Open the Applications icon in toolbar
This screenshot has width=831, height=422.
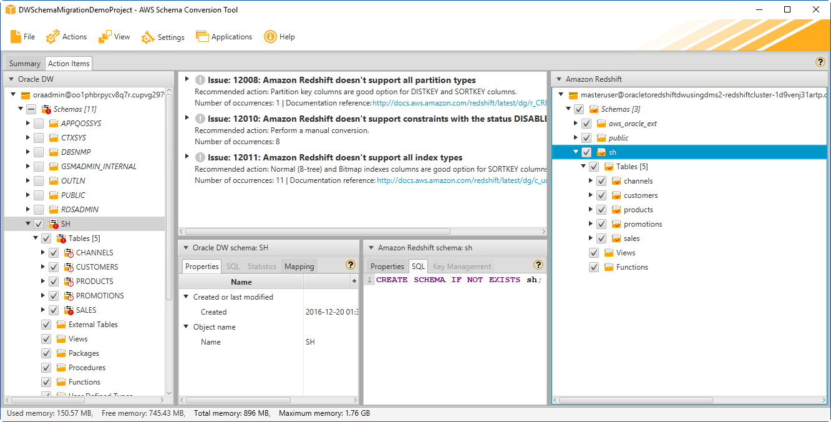click(x=203, y=36)
